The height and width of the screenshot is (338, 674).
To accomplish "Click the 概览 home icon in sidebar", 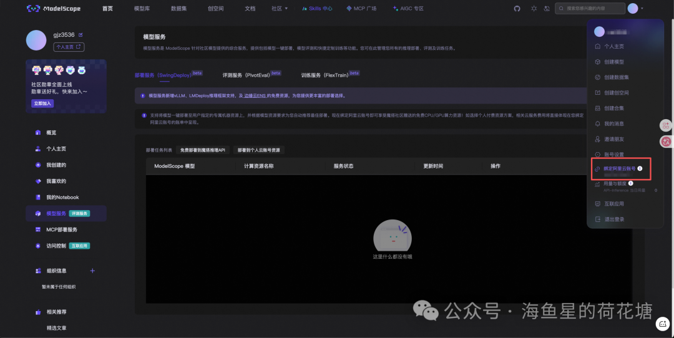I will (x=38, y=133).
